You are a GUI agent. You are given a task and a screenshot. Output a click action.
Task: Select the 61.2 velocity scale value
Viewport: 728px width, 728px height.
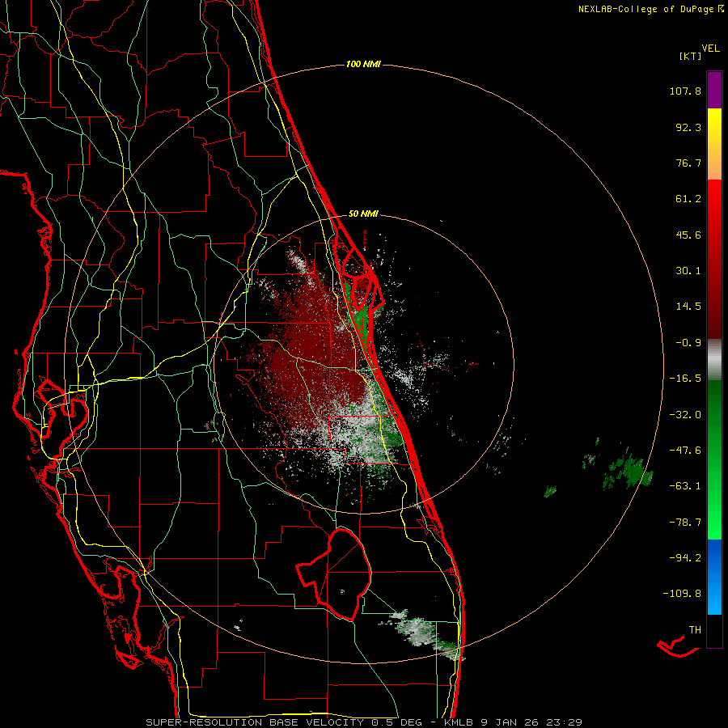coord(688,199)
